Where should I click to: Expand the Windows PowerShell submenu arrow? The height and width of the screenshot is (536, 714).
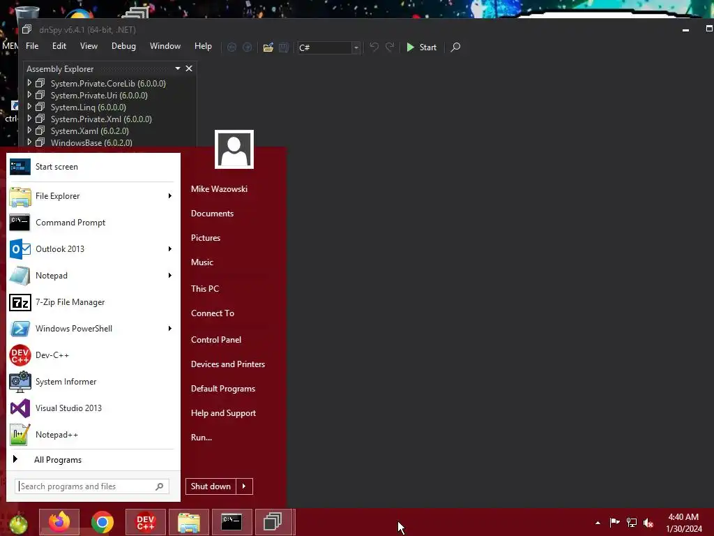coord(170,329)
